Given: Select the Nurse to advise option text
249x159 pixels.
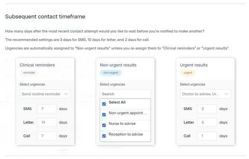Looking at the screenshot, I should click(x=122, y=124).
